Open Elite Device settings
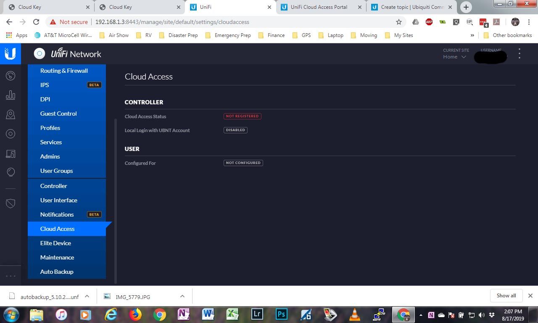This screenshot has width=538, height=323. coord(67,243)
